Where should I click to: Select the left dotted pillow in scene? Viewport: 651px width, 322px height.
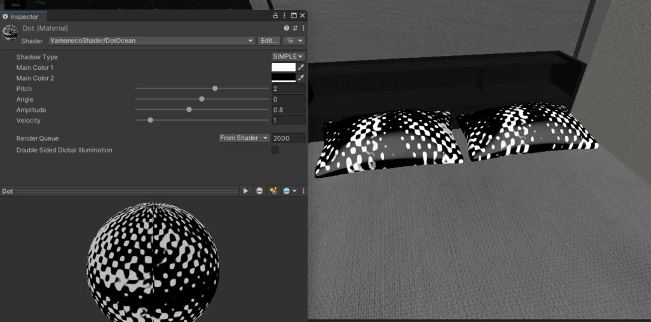[x=388, y=143]
